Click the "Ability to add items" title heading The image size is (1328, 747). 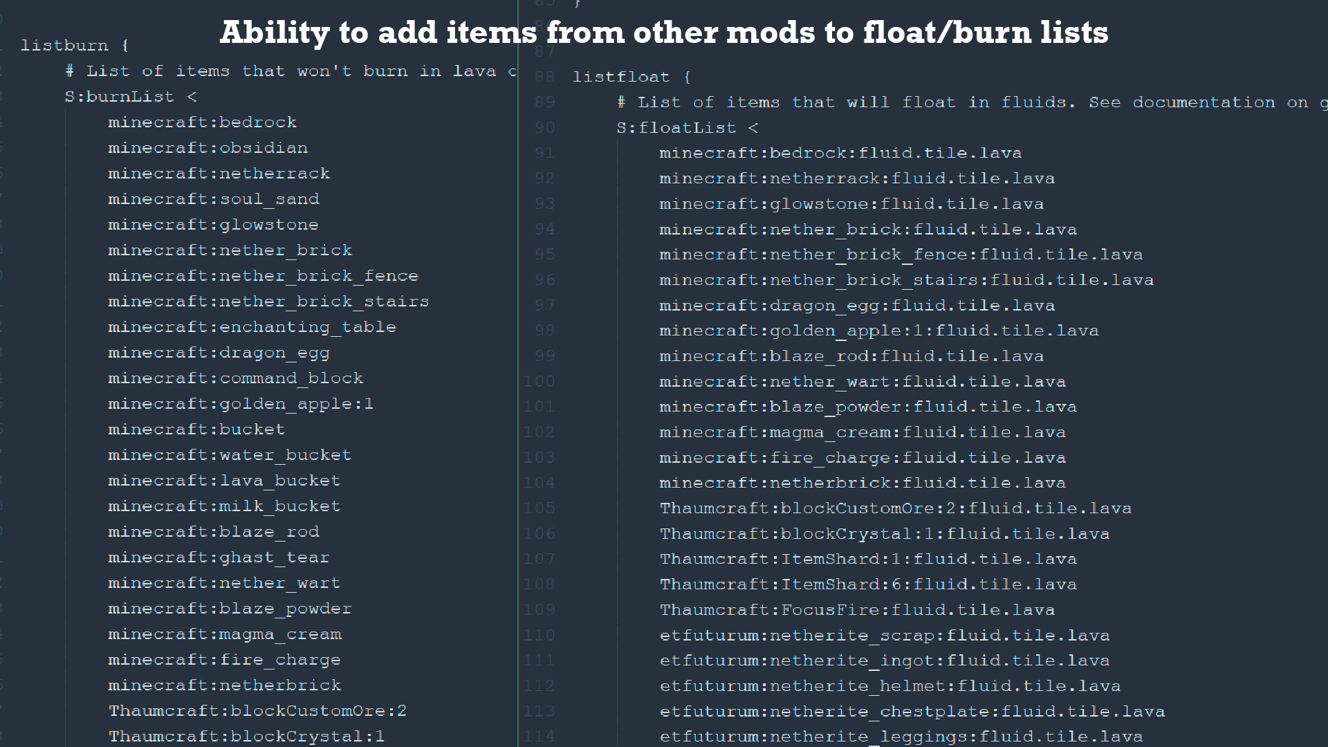(664, 33)
